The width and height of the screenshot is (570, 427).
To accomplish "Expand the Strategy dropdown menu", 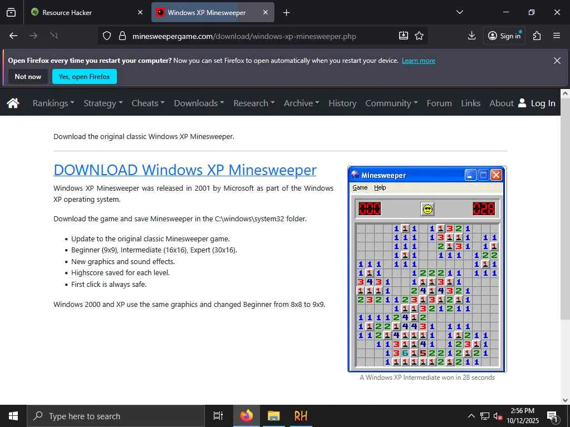I will point(103,103).
